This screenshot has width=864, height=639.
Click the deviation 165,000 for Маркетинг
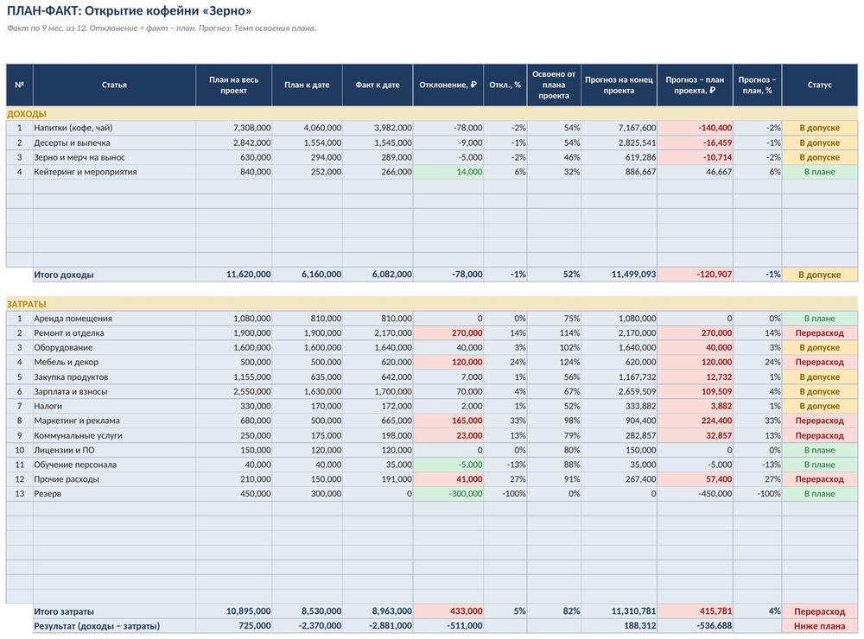pyautogui.click(x=448, y=421)
